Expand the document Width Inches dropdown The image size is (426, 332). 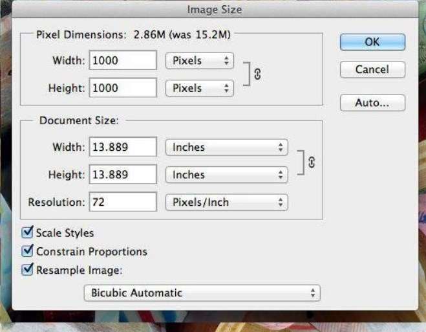(x=227, y=148)
